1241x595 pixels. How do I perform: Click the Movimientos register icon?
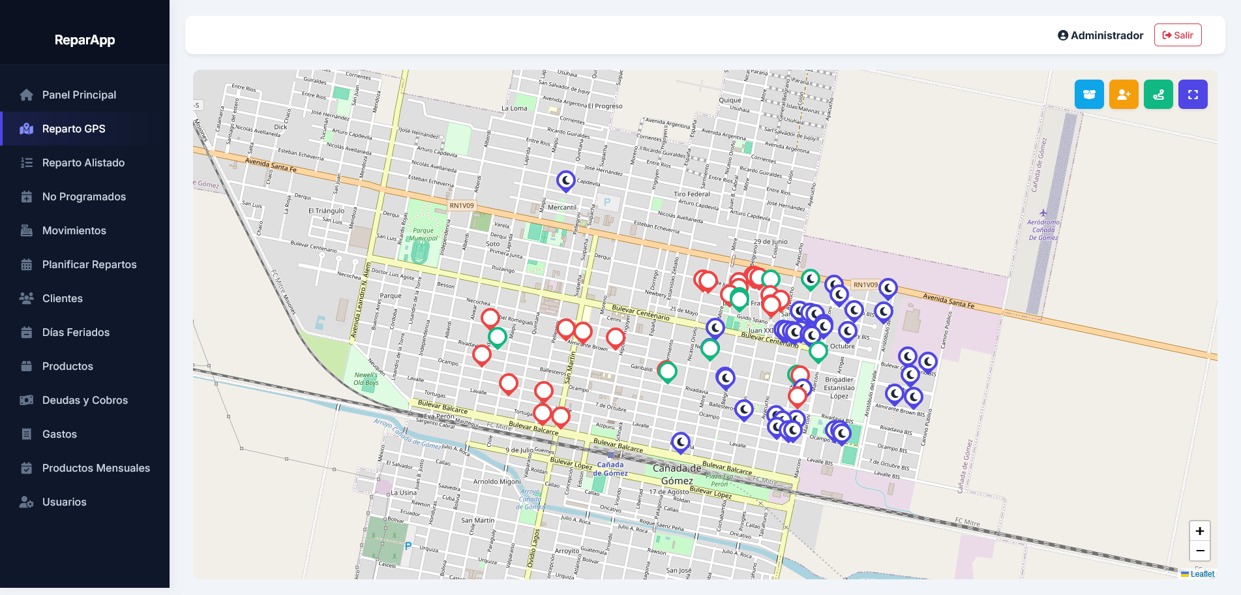click(27, 231)
